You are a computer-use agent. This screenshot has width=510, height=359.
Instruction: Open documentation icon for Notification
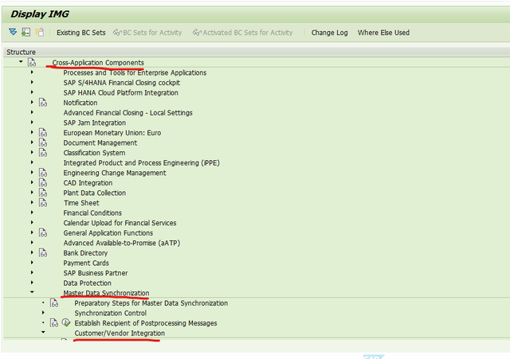(x=43, y=103)
